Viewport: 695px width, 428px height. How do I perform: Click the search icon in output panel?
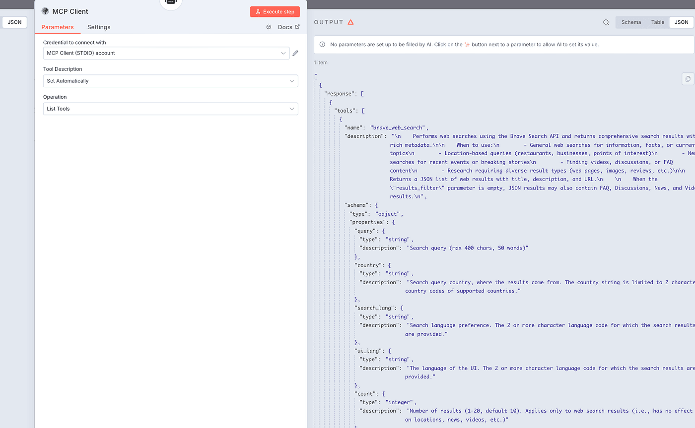pyautogui.click(x=606, y=22)
